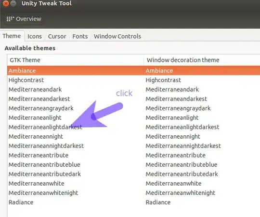
Task: Select Mediterraneantributedark in GTK Theme column
Action: 45,174
